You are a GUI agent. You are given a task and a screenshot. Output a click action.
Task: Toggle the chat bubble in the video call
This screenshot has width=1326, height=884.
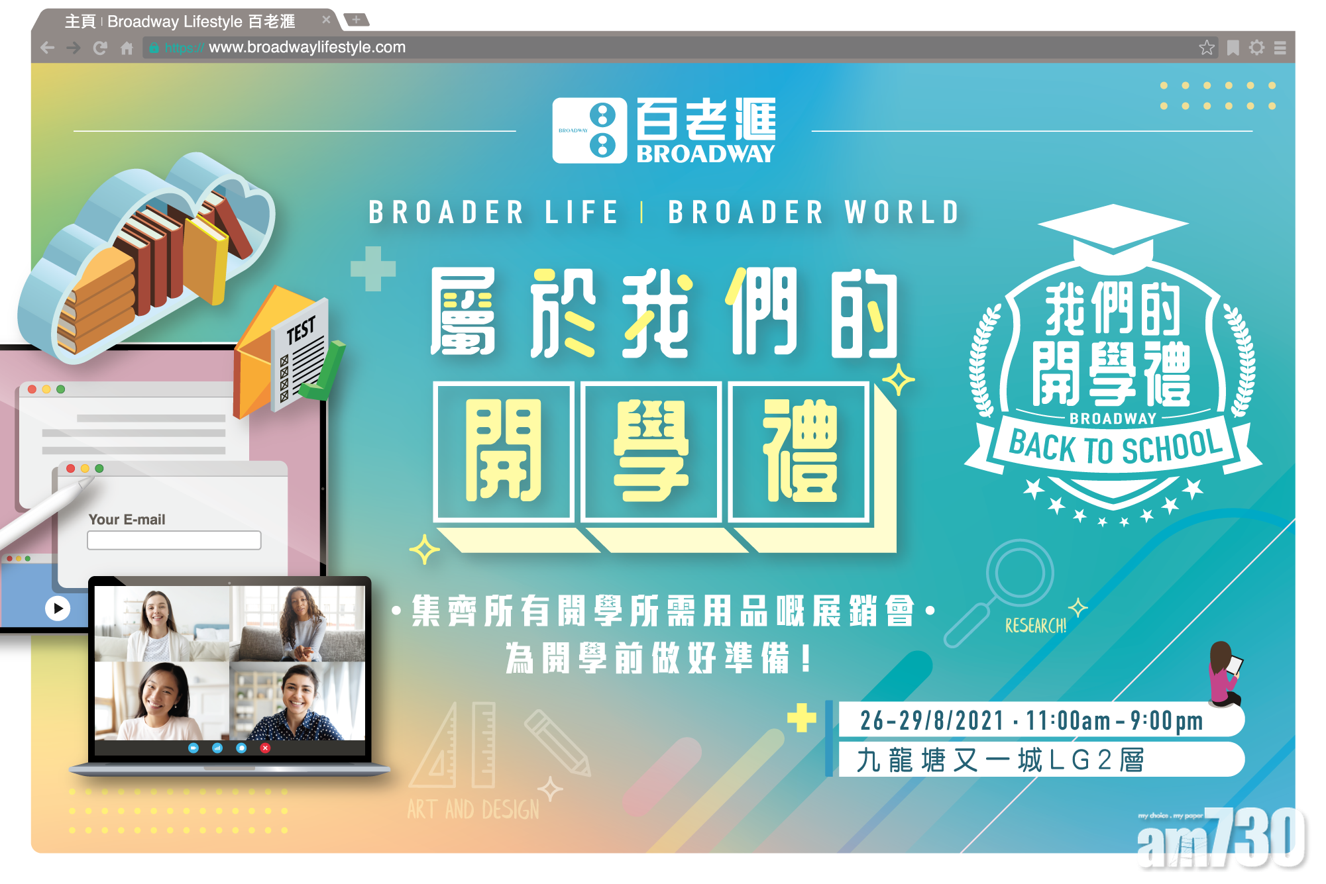click(x=241, y=748)
